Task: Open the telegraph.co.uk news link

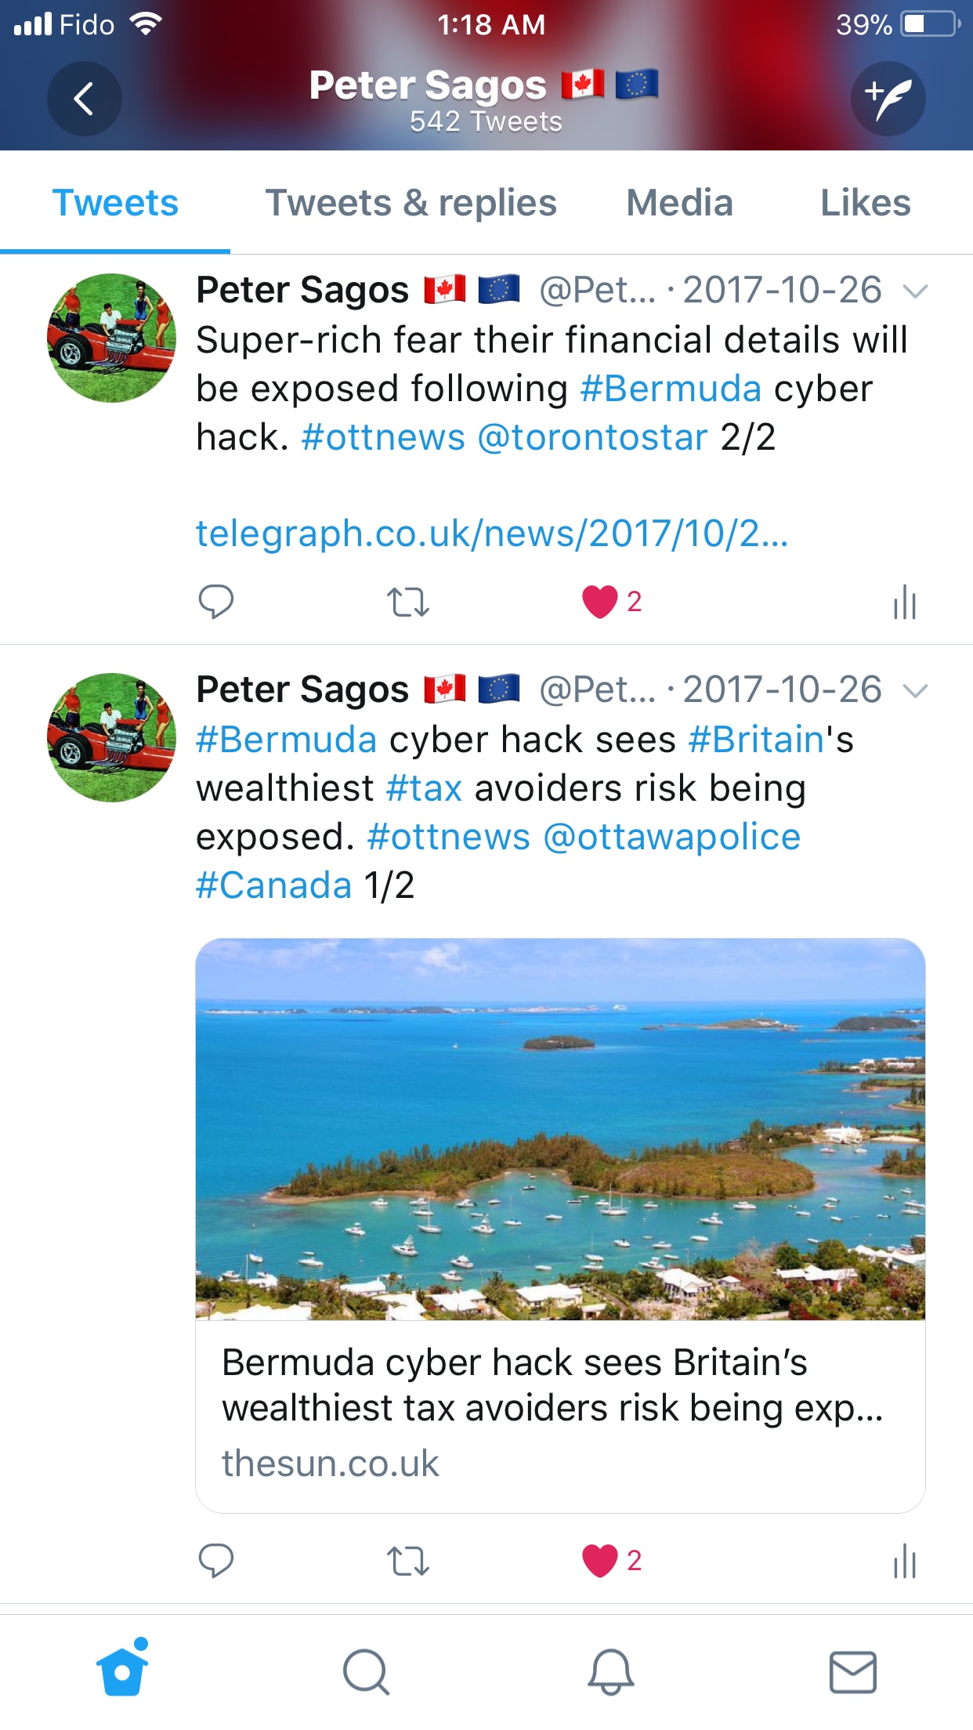Action: pos(492,534)
